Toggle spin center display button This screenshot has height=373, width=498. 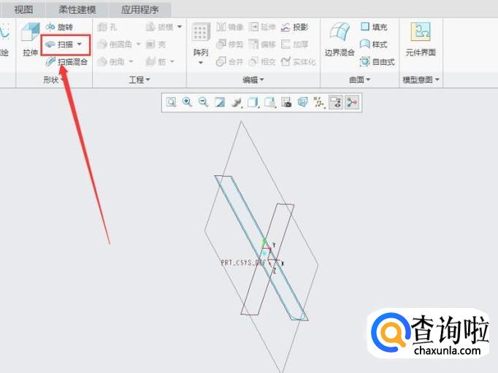point(351,102)
